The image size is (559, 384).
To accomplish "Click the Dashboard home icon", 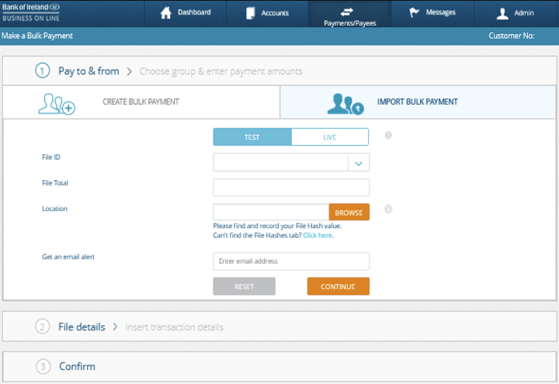I will [165, 12].
